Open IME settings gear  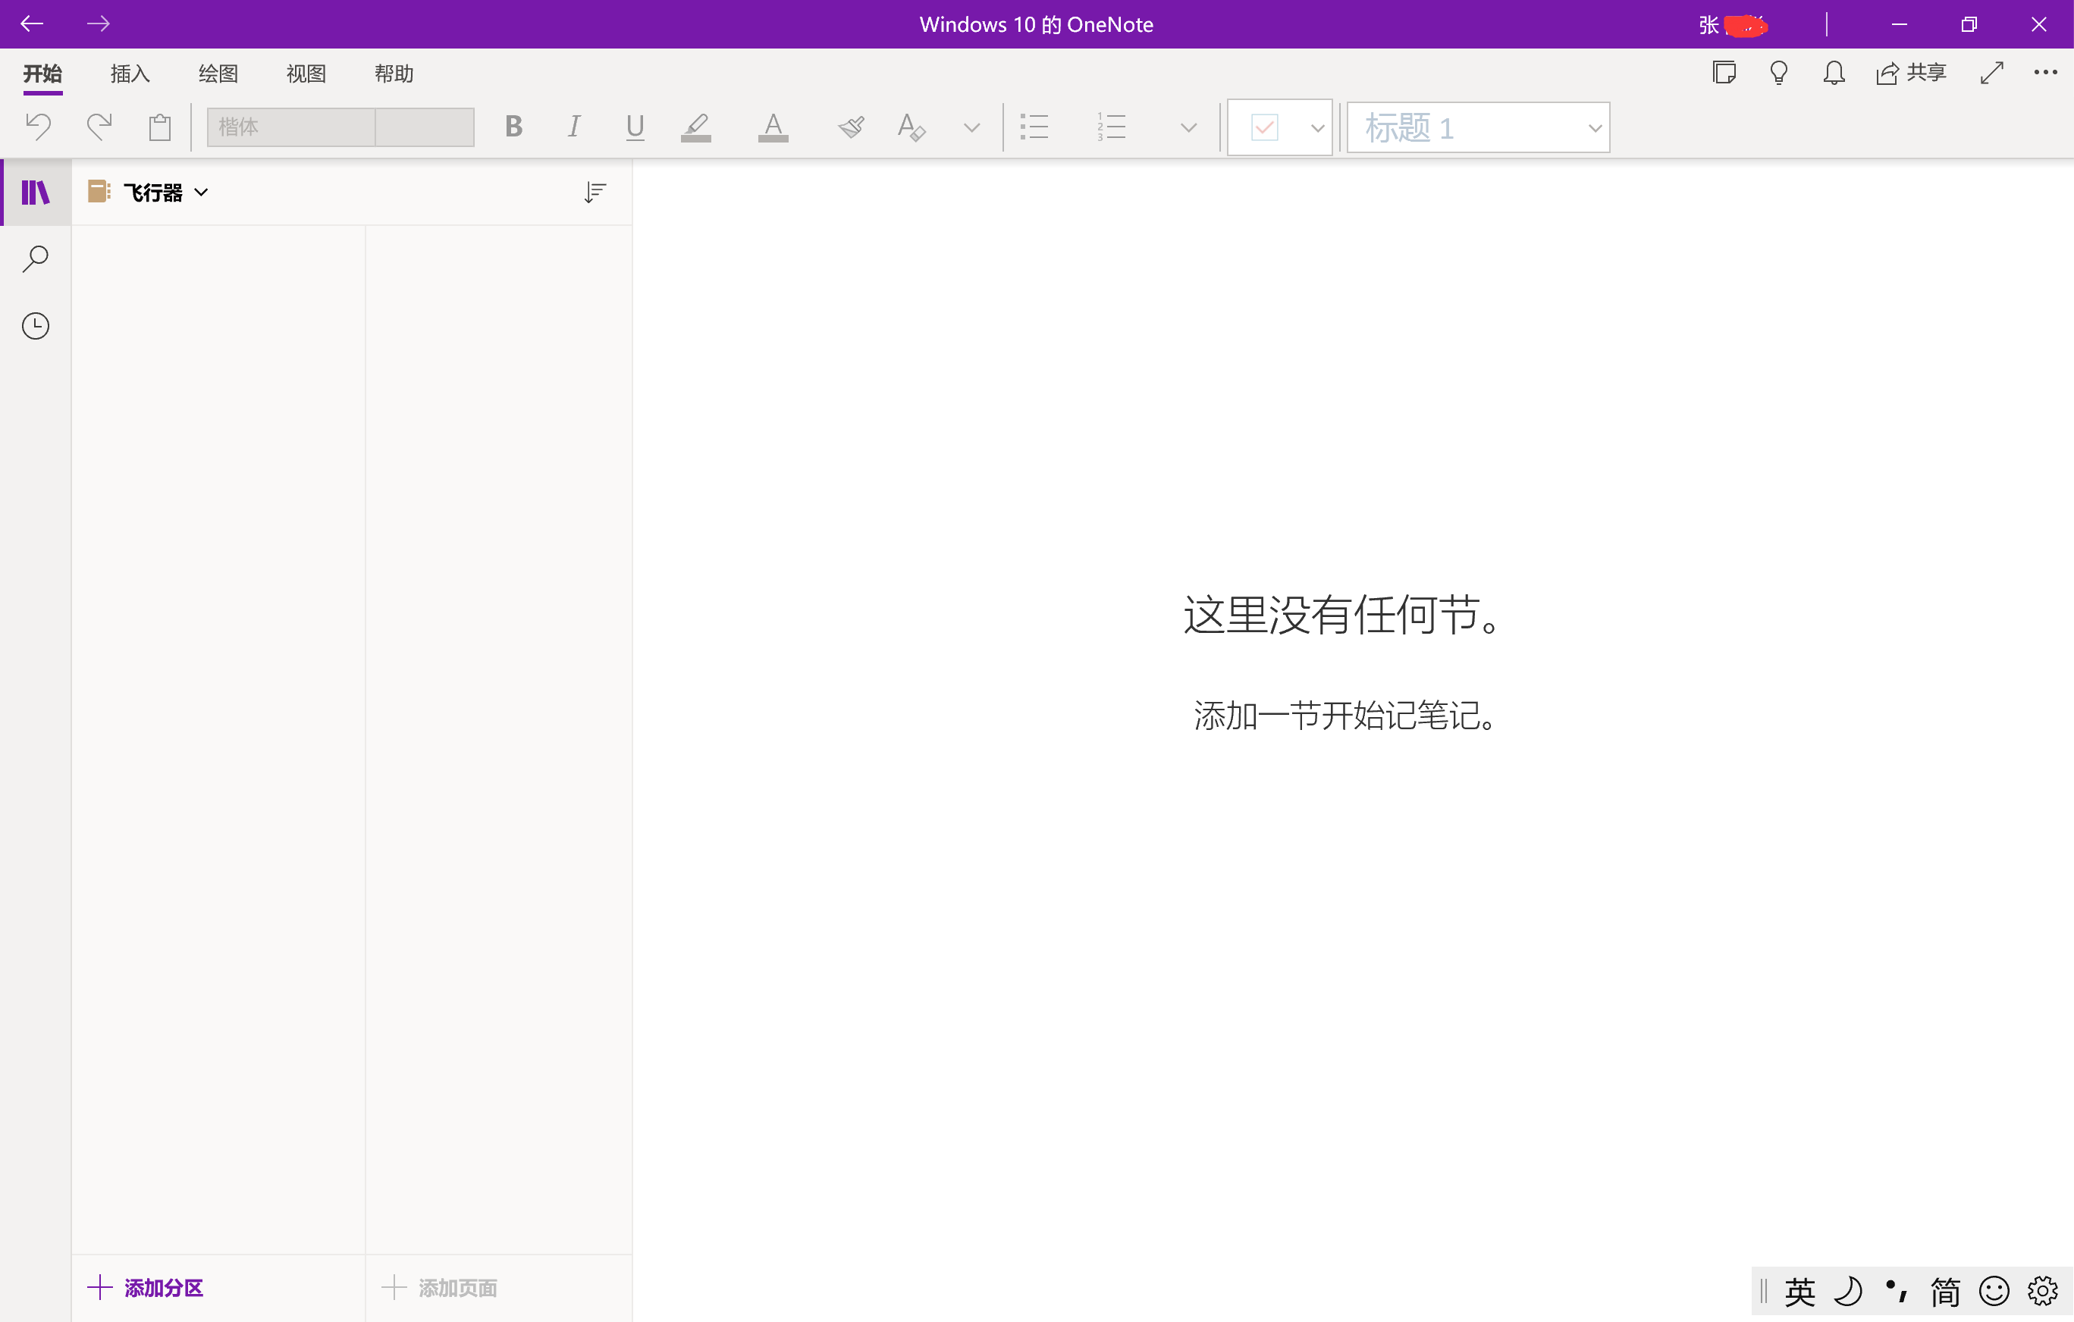(x=2042, y=1291)
